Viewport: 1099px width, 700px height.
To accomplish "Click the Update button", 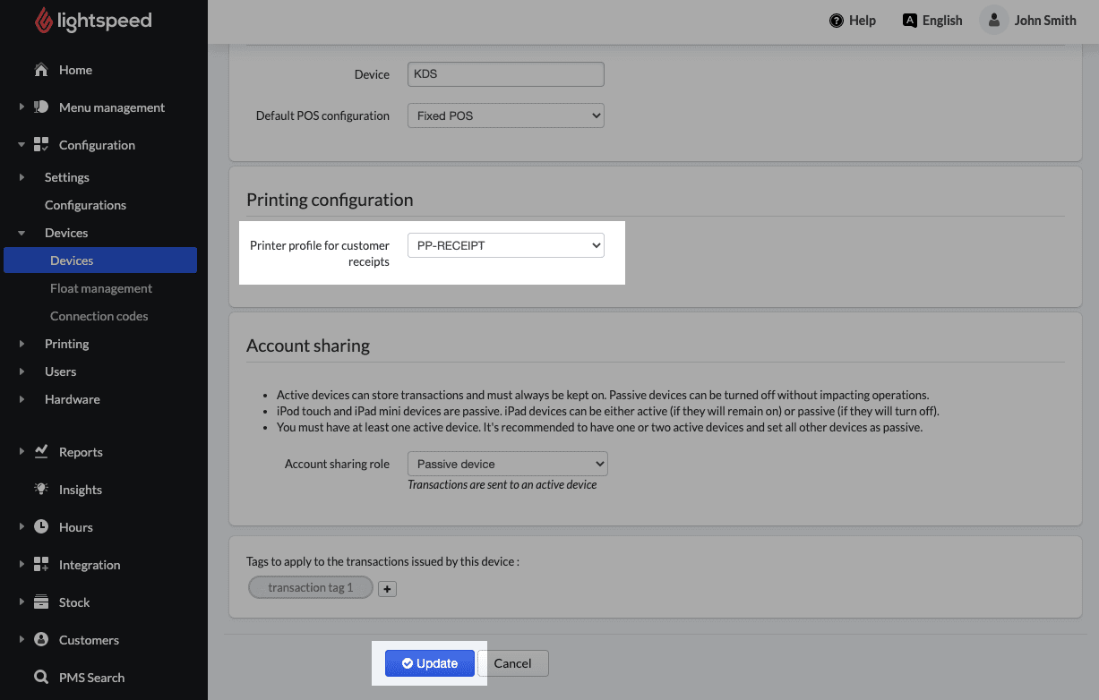I will tap(429, 663).
